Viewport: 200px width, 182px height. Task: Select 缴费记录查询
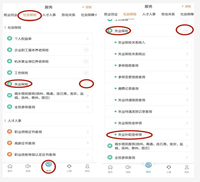148,88
